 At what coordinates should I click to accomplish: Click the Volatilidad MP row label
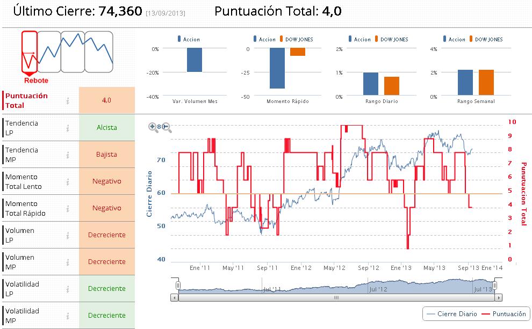point(22,316)
